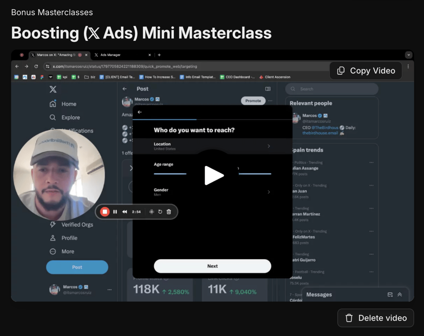Click the new message icon in Messages
Screen dimensions: 424x336
[390, 295]
